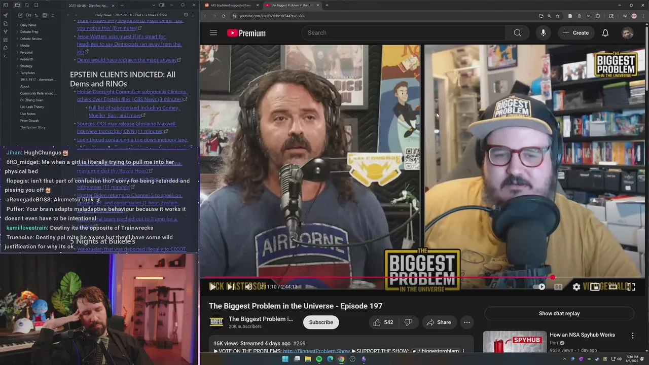Toggle YouTube autoplay switch
Screen dimensions: 649x365
(x=539, y=287)
